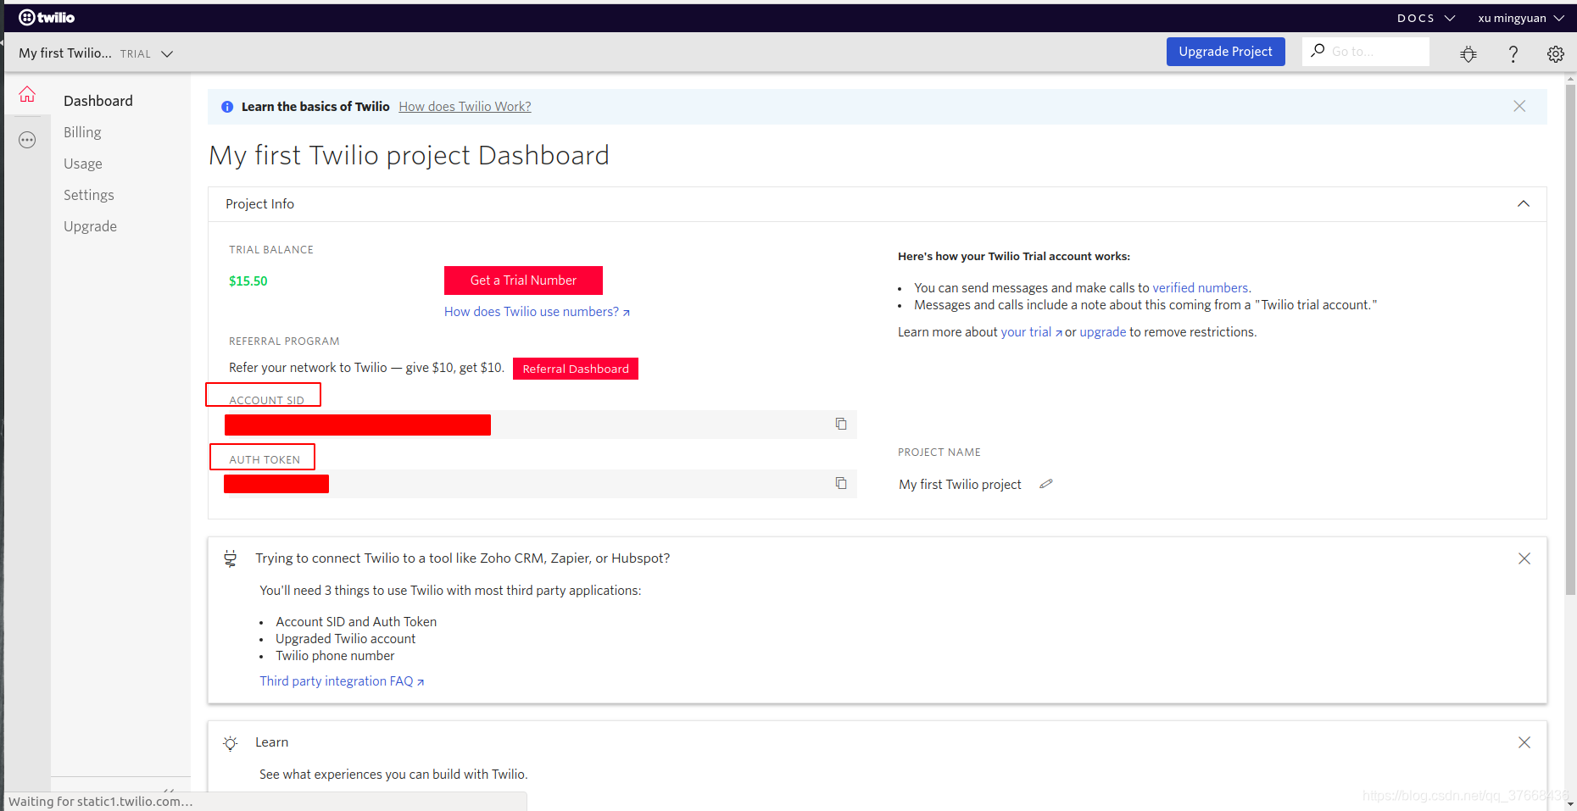This screenshot has width=1577, height=811.
Task: Click the blue info icon in the banner
Action: tap(227, 107)
